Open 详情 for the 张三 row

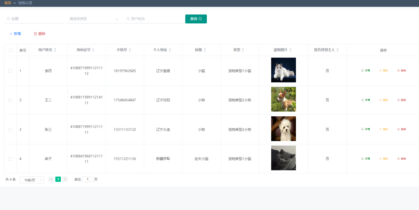(x=365, y=129)
